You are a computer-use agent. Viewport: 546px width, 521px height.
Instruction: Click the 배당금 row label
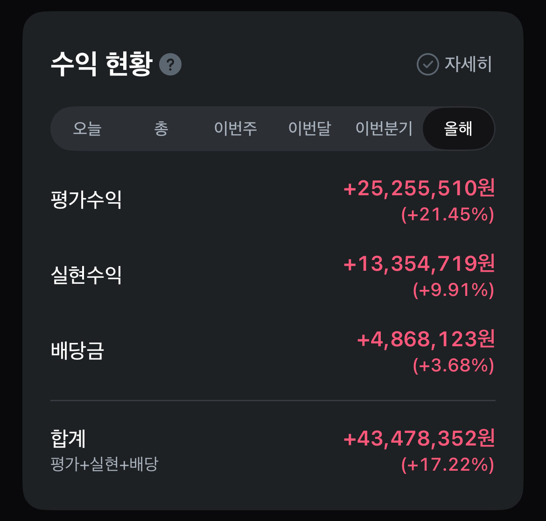click(x=77, y=350)
